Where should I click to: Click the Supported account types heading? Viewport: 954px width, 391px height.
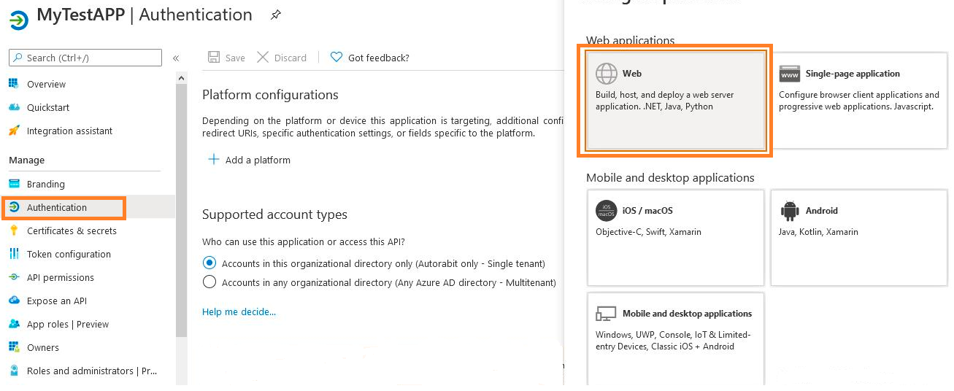(274, 214)
